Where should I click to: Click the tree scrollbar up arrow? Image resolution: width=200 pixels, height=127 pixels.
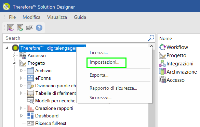click(151, 46)
